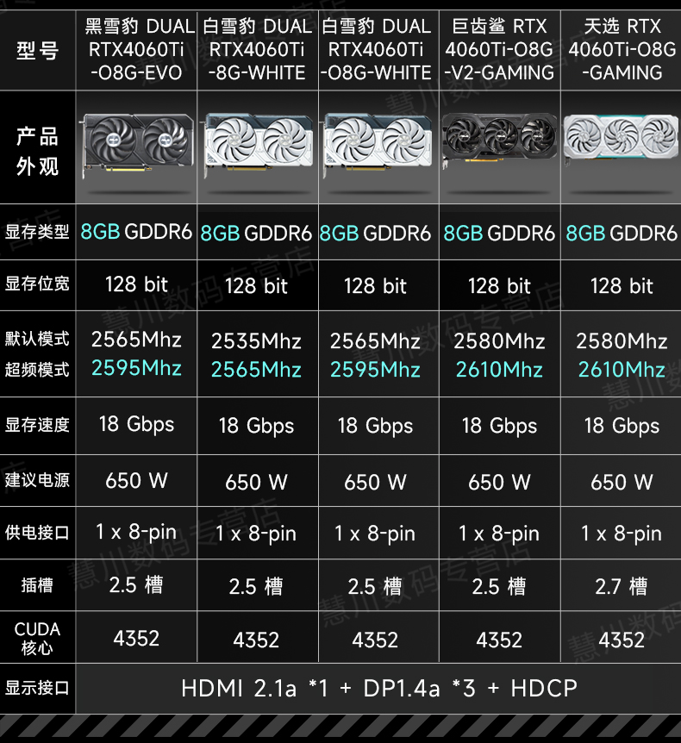Click 128 bit under 白雪豹 8G-WHITE
Image resolution: width=681 pixels, height=743 pixels.
coord(256,285)
